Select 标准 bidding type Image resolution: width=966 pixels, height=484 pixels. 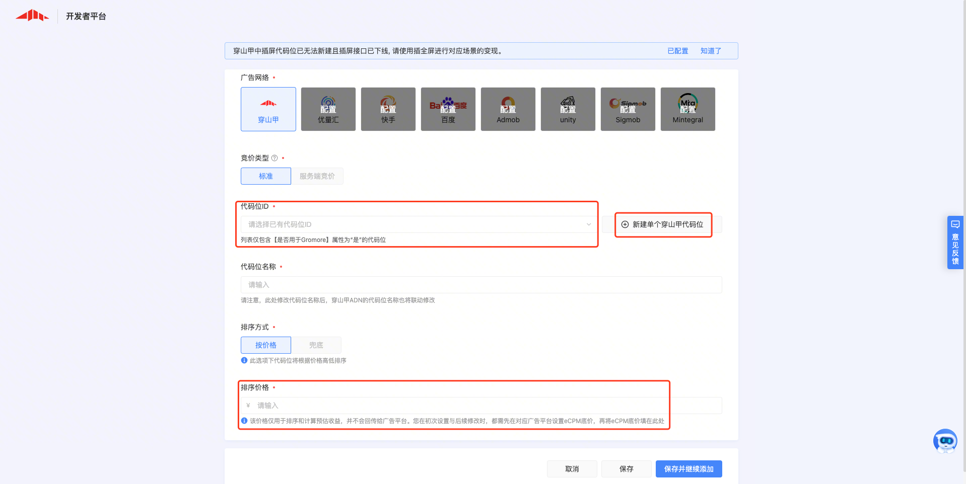point(265,176)
